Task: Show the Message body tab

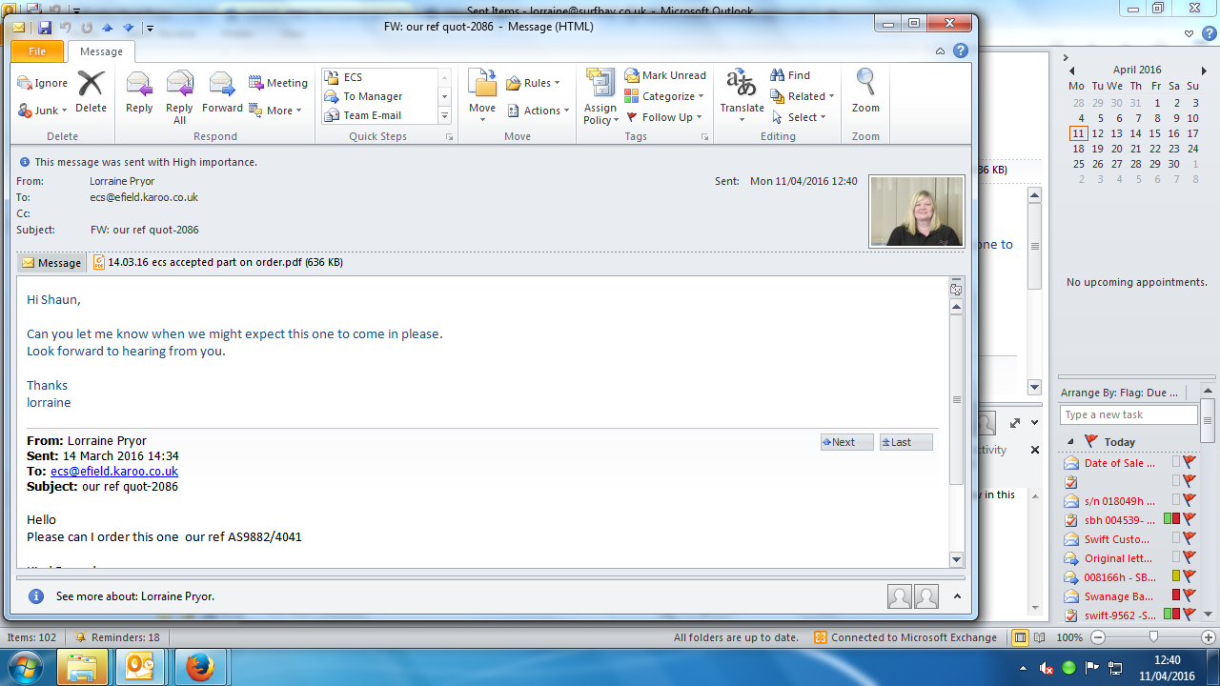Action: [51, 263]
